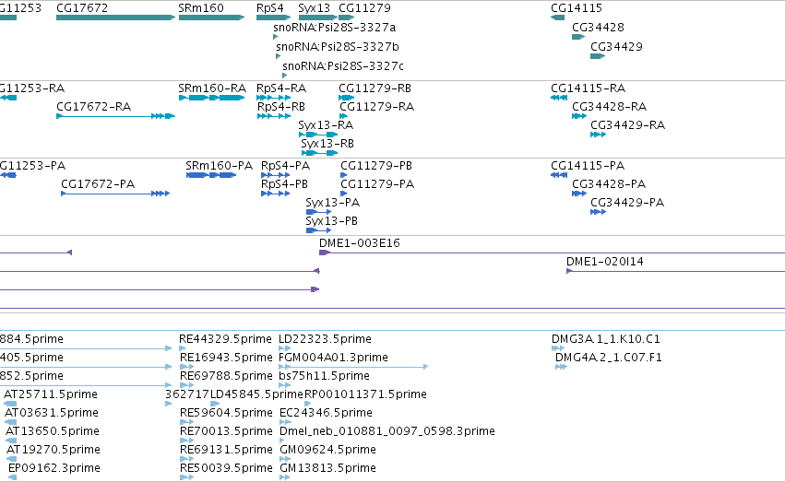The width and height of the screenshot is (785, 482).
Task: Select the CG17672 gene label
Action: (82, 8)
